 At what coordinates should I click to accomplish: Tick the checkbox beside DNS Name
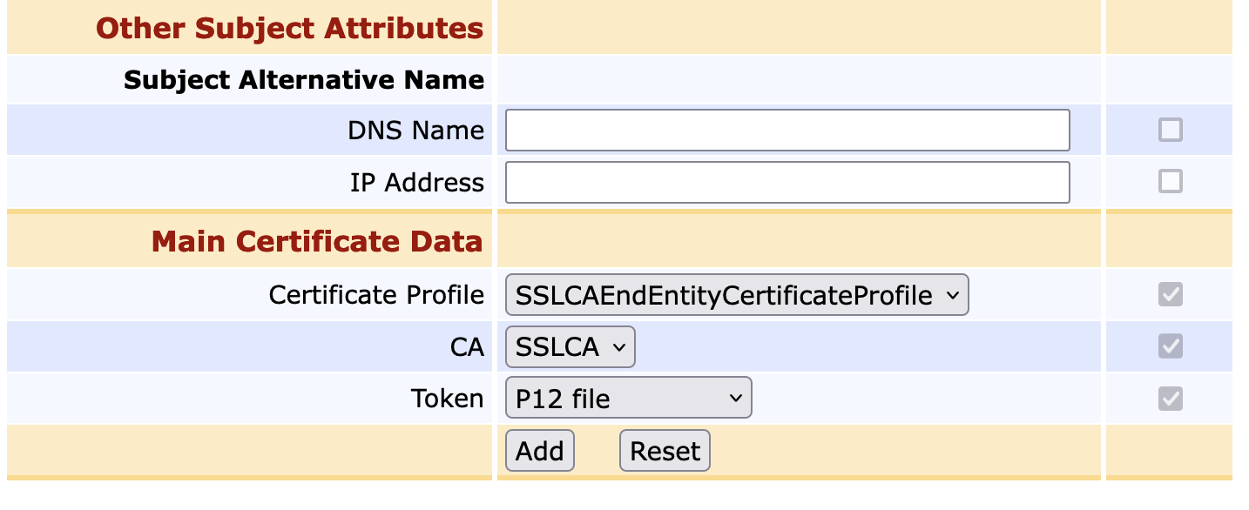coord(1170,131)
